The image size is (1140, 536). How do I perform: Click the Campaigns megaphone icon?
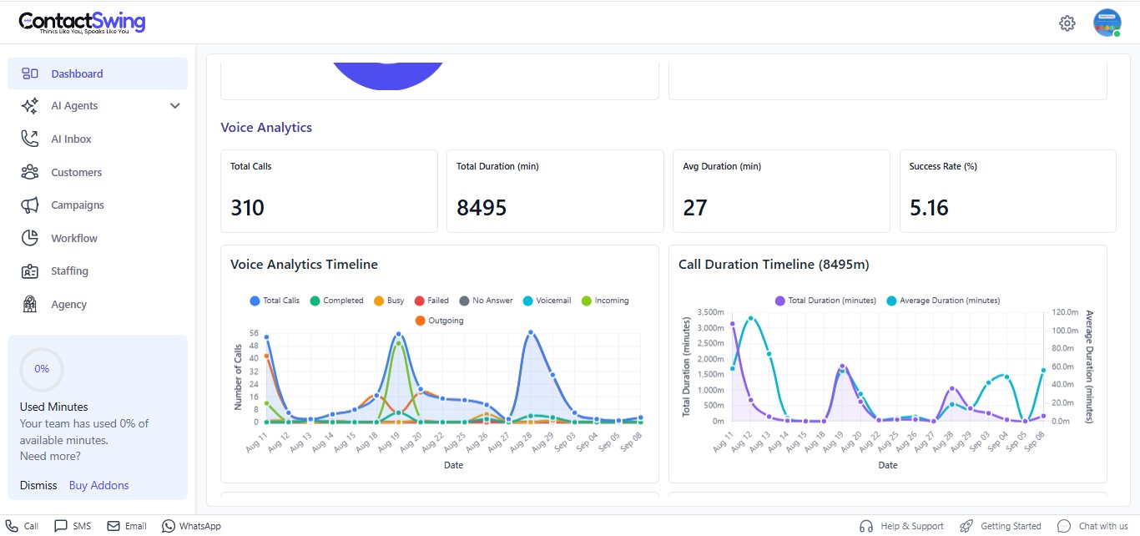click(30, 205)
